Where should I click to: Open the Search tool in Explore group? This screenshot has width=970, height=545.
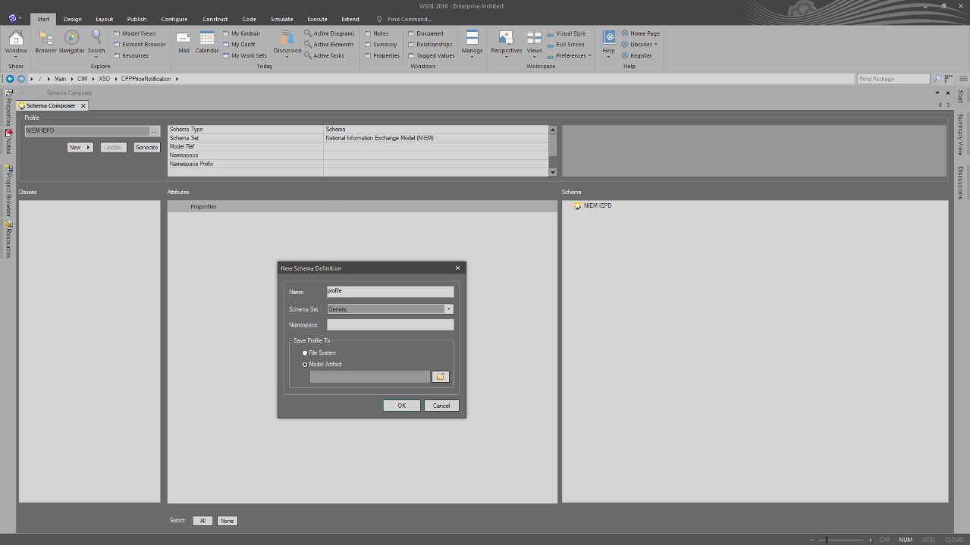pyautogui.click(x=96, y=44)
